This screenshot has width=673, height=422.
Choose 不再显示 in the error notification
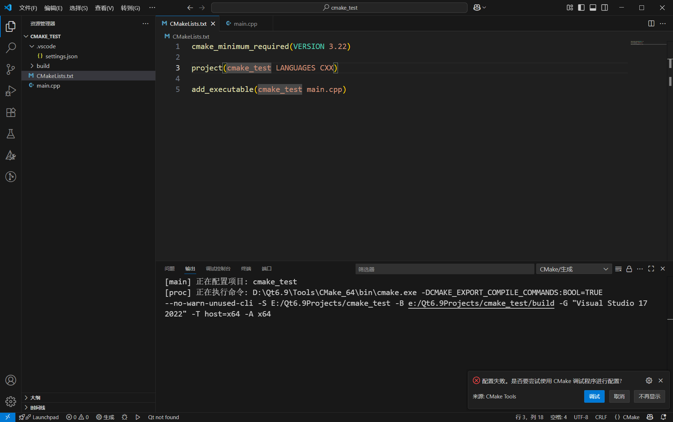pyautogui.click(x=649, y=396)
